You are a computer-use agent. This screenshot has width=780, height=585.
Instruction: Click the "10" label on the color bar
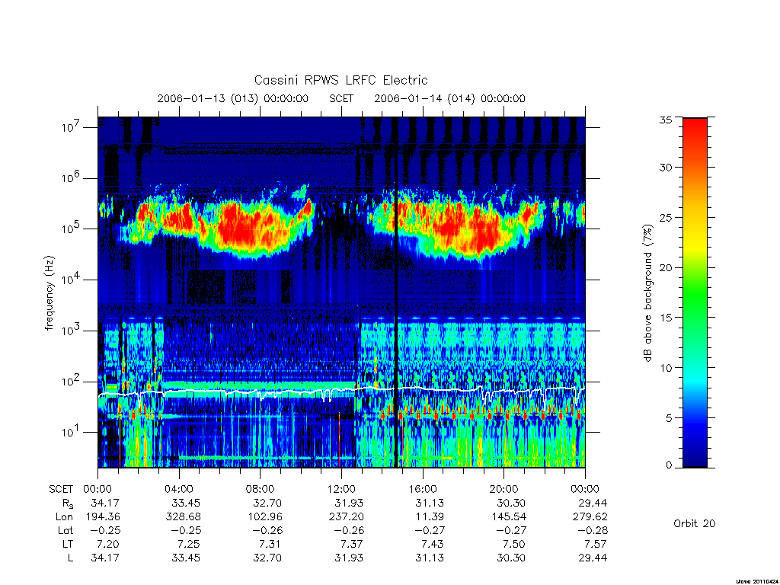click(x=666, y=368)
